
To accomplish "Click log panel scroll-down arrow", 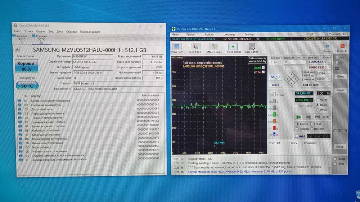I will (329, 172).
